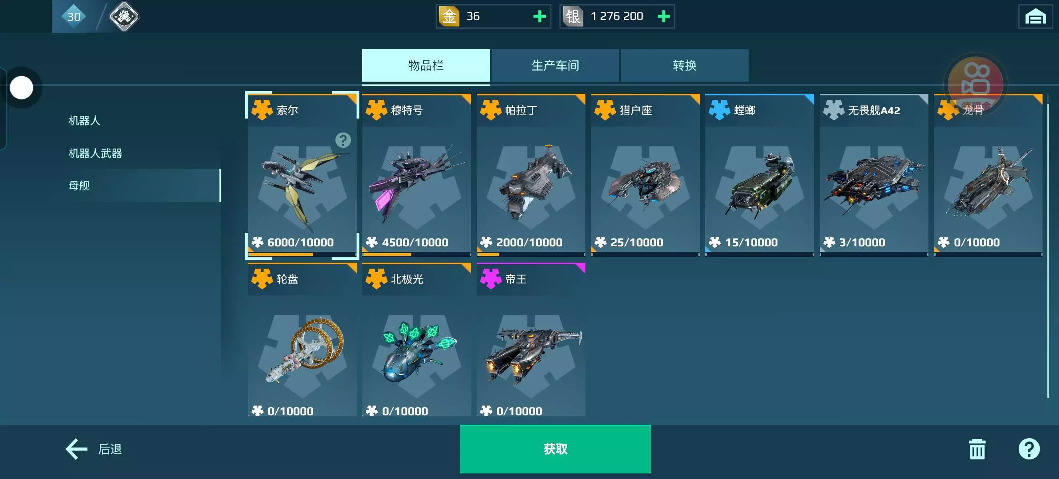This screenshot has width=1059, height=479.
Task: Click the trash delete icon
Action: [977, 449]
